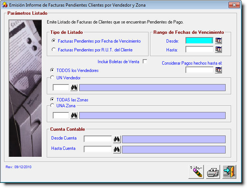Open calendar for Considerar Pagos hechos date
Image resolution: width=247 pixels, height=188 pixels.
pyautogui.click(x=219, y=70)
